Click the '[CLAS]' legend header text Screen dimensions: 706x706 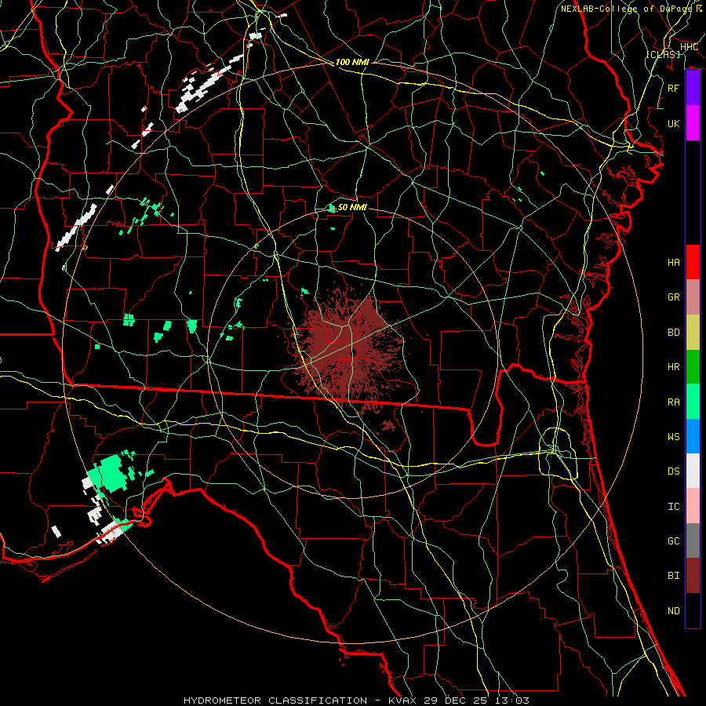click(663, 54)
